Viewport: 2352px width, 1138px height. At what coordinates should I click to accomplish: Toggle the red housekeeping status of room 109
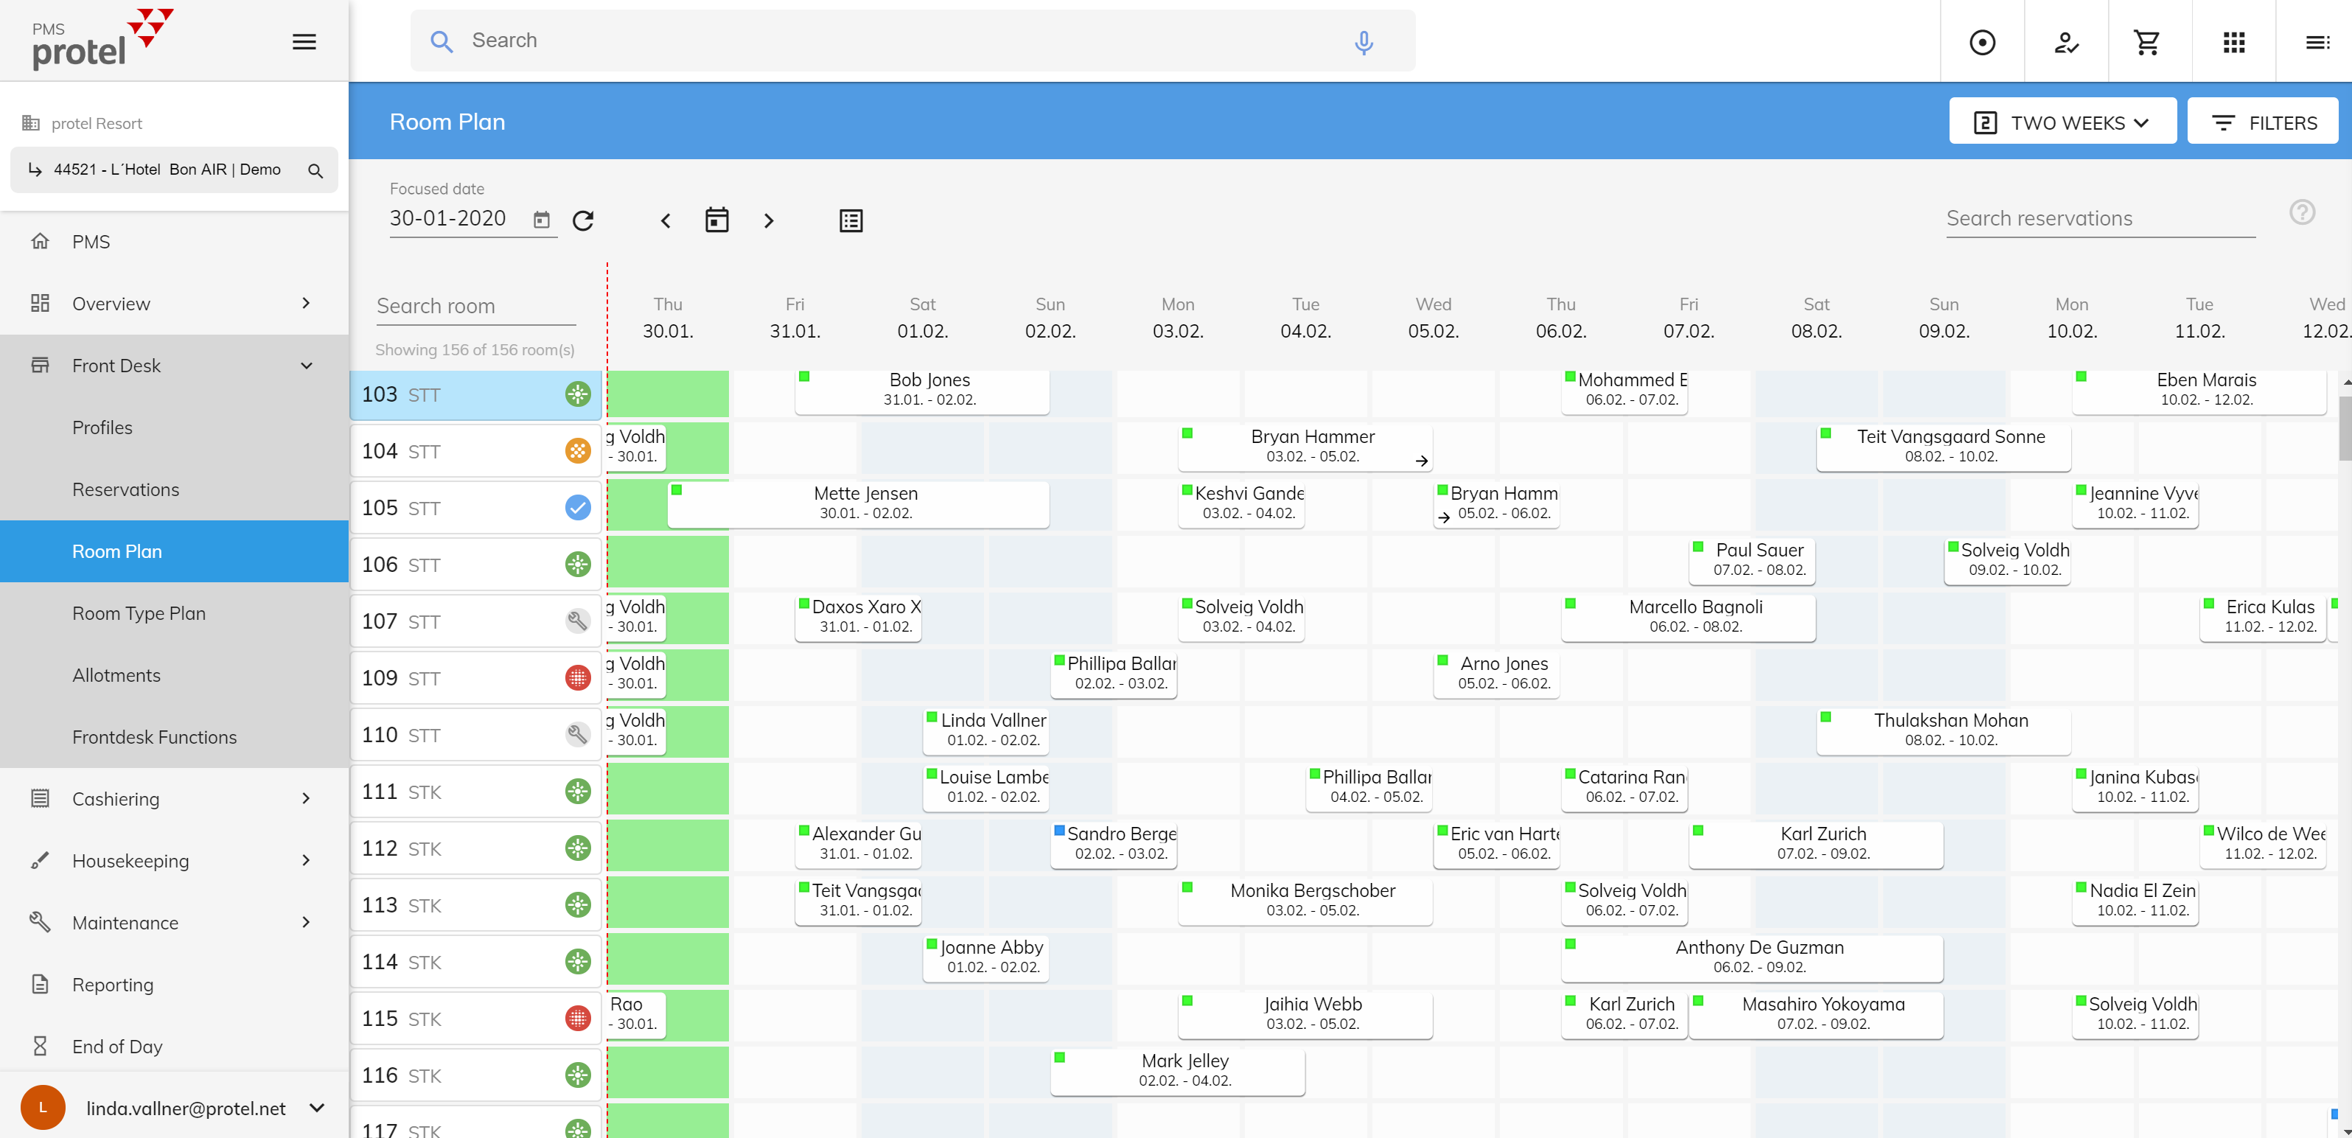click(577, 677)
